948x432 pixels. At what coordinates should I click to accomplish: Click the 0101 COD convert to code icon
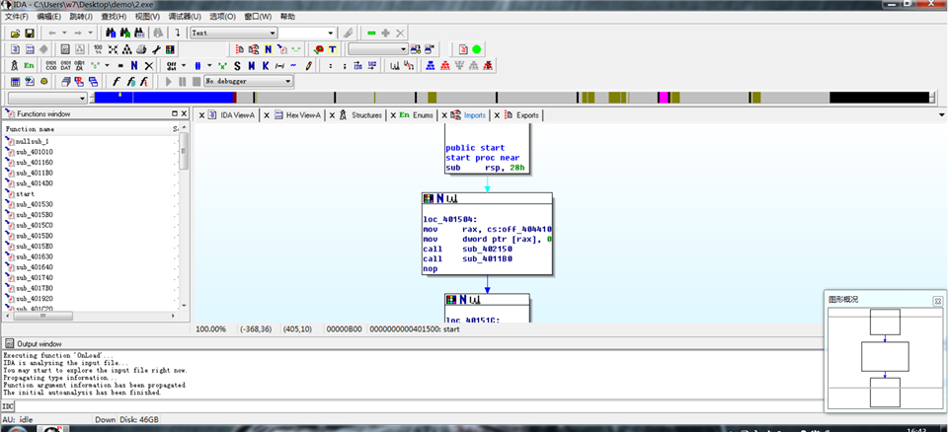tap(51, 65)
